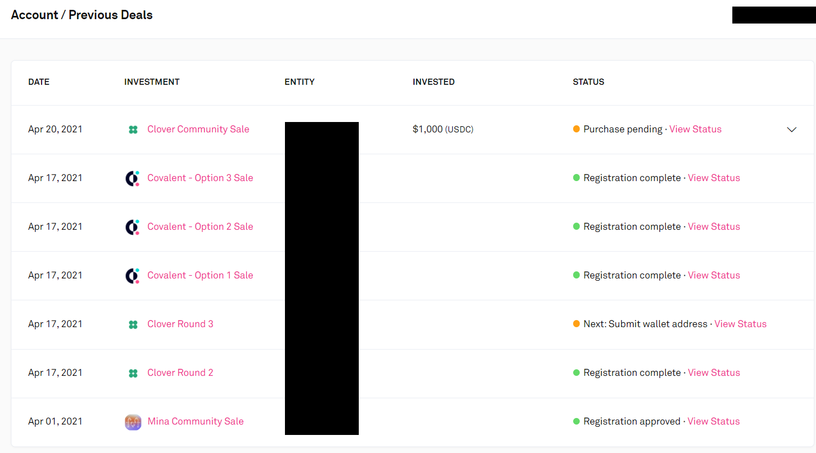Click the Covalent Option 2 Sale logo icon
The height and width of the screenshot is (453, 816).
point(133,227)
